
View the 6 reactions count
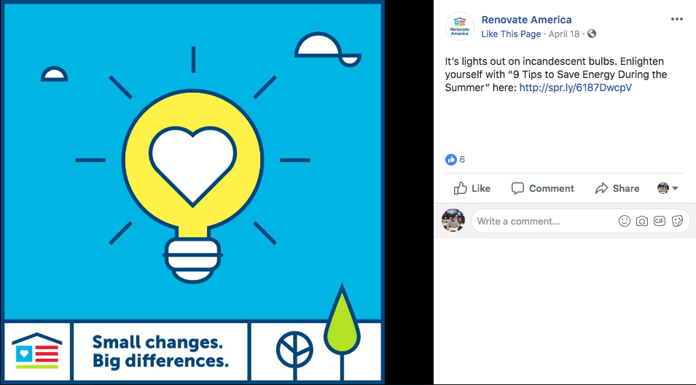pyautogui.click(x=462, y=160)
